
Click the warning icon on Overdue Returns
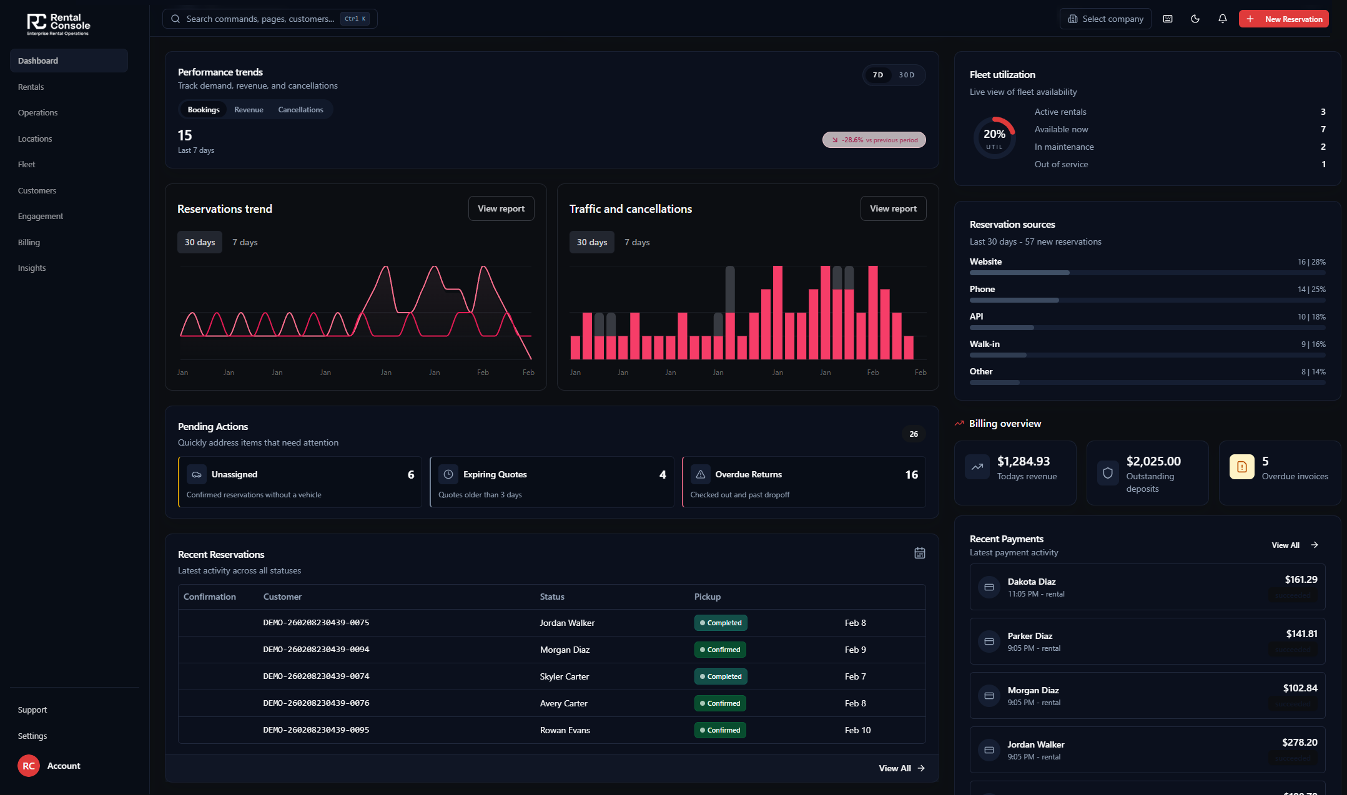(x=700, y=474)
